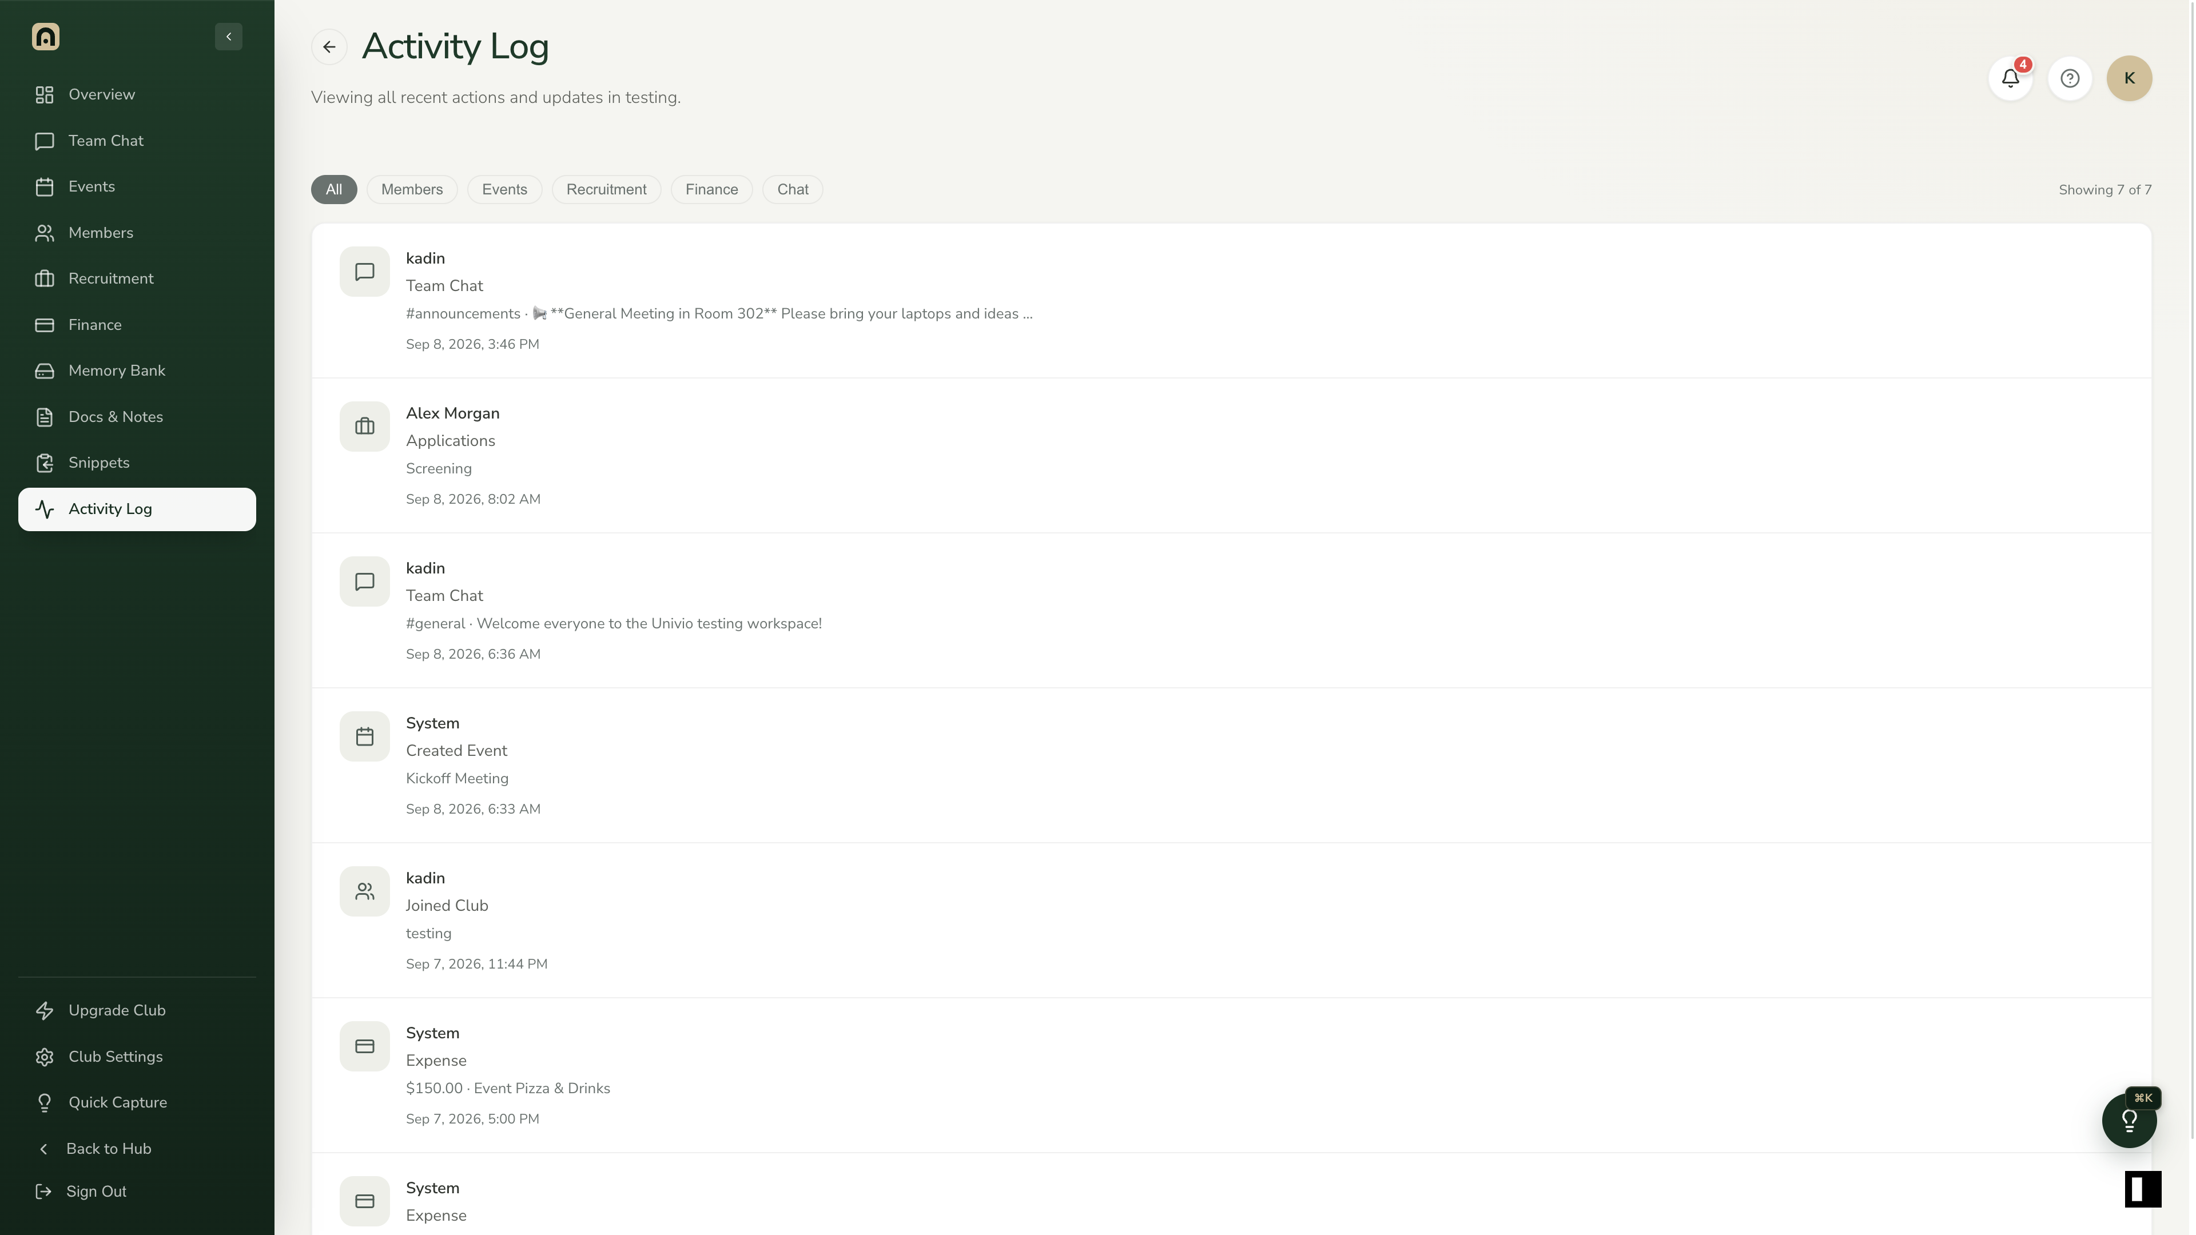The width and height of the screenshot is (2196, 1235).
Task: Open the K user avatar menu
Action: pos(2130,78)
